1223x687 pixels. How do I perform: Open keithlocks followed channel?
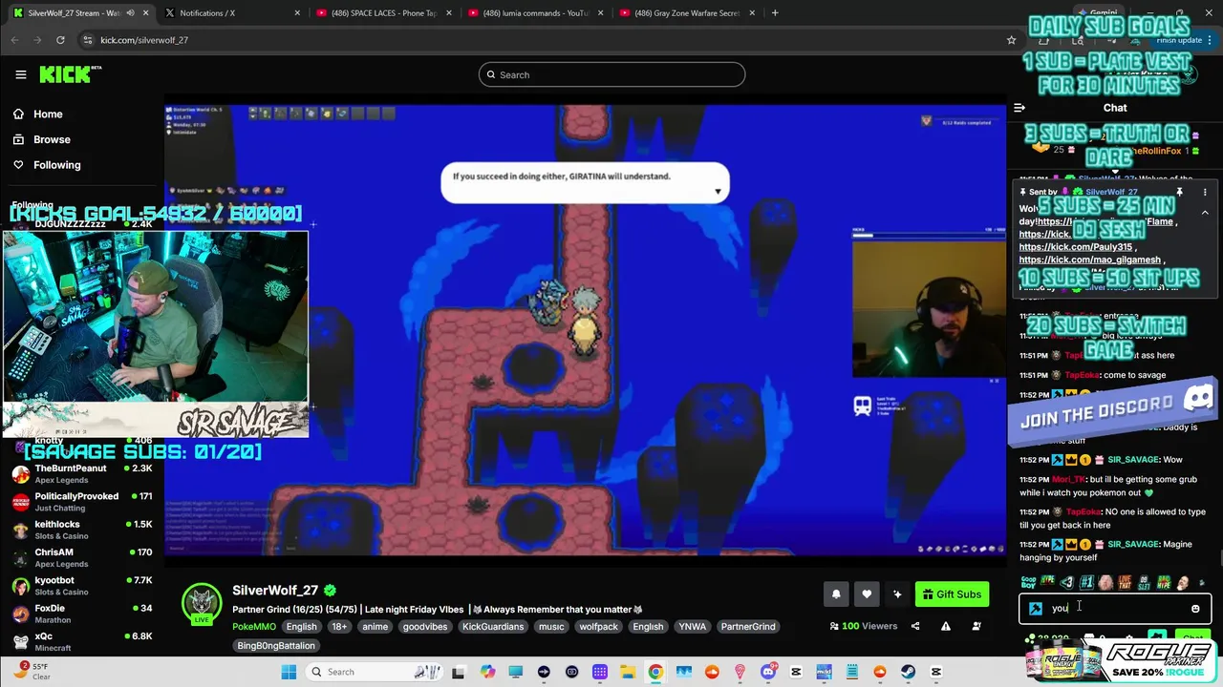(81, 530)
